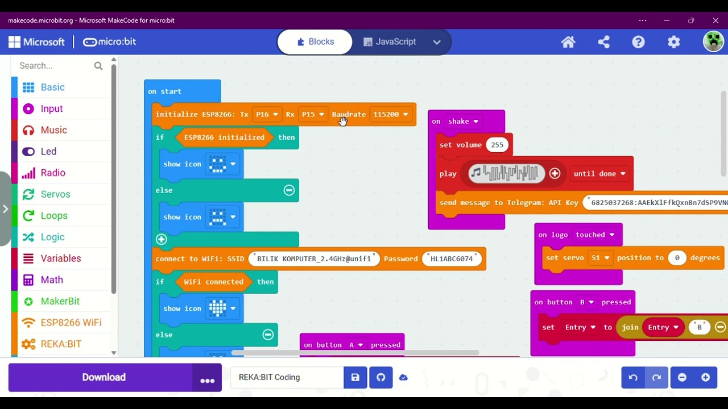Click the GitHub icon button

(381, 377)
